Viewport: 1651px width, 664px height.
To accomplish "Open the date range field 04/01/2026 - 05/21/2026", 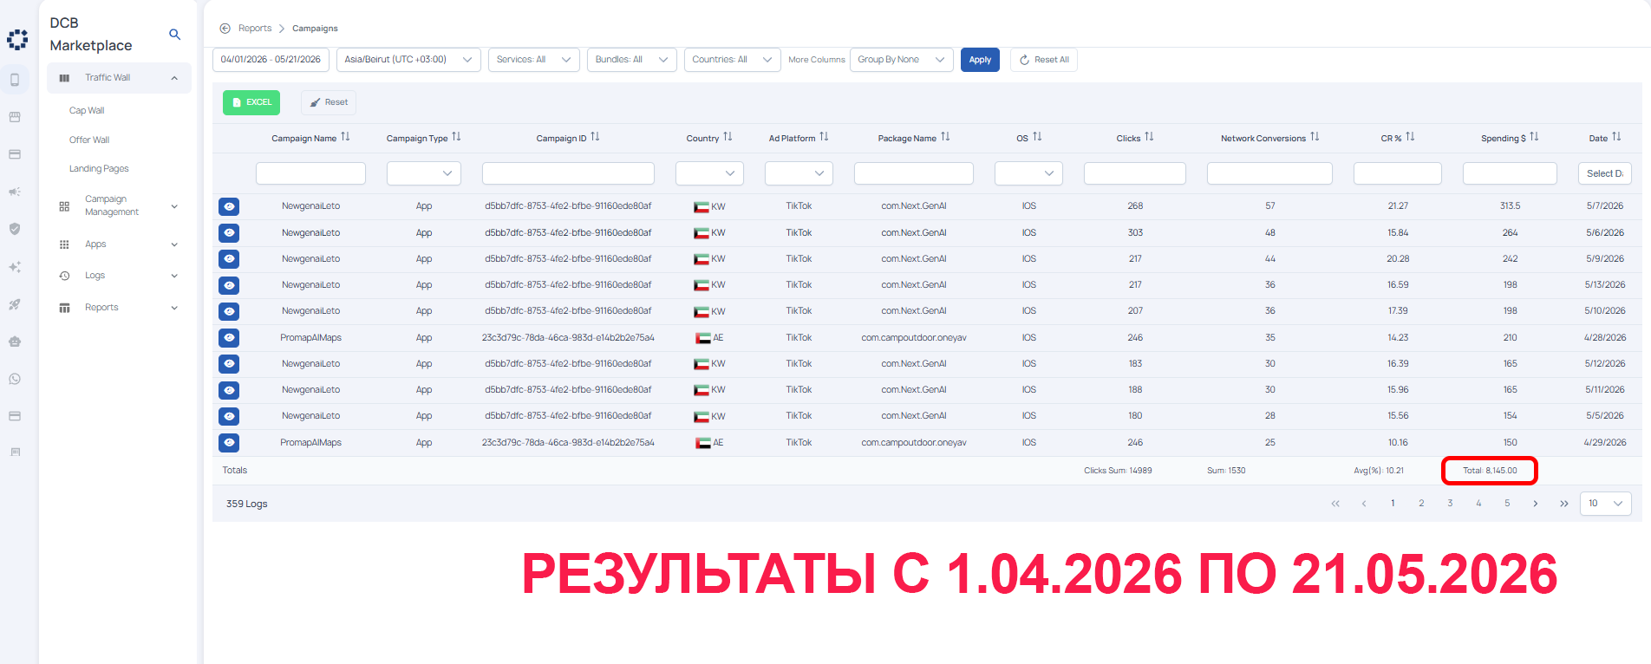I will [271, 60].
